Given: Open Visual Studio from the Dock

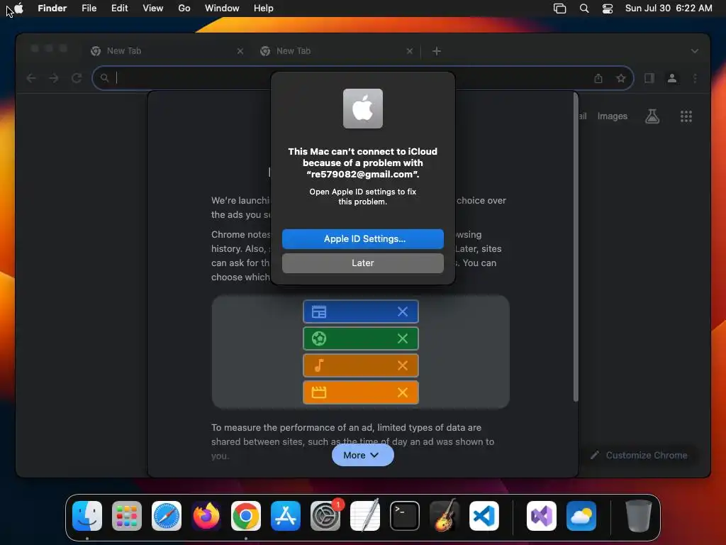Looking at the screenshot, I should [541, 516].
